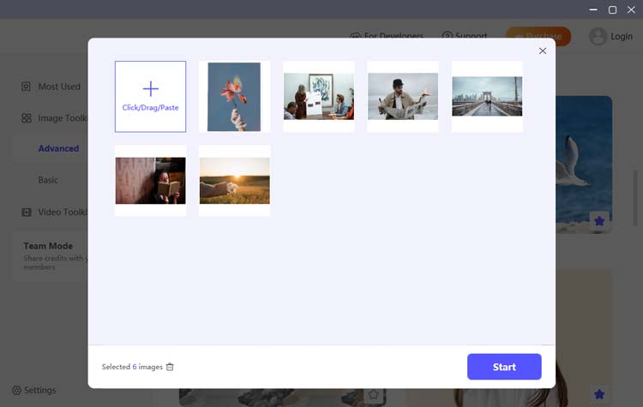Click the user avatar icon
Viewport: 643px width, 407px height.
[x=598, y=36]
